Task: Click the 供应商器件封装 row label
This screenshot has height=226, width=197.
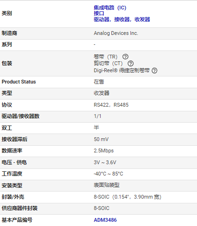Action: [20, 208]
